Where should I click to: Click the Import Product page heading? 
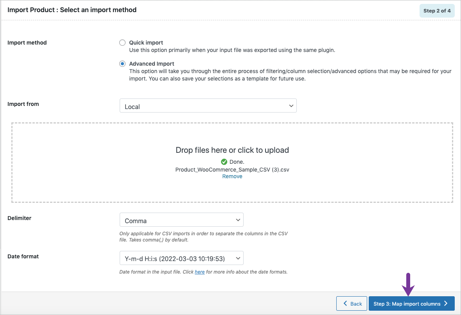tap(72, 9)
